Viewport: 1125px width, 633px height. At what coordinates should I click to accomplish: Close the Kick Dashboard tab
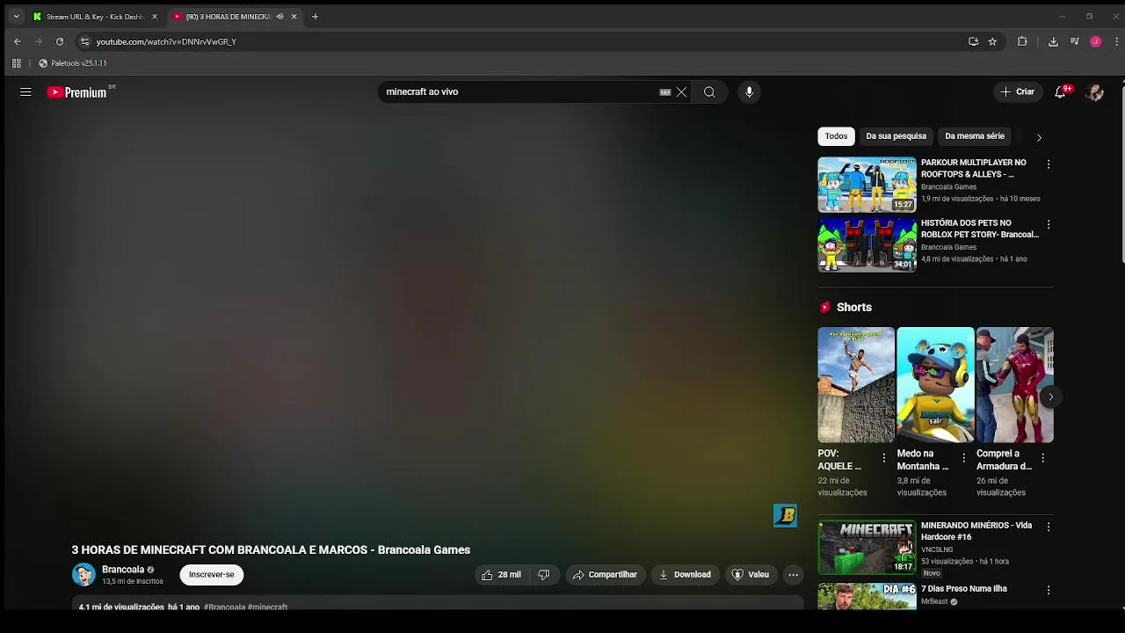click(155, 17)
